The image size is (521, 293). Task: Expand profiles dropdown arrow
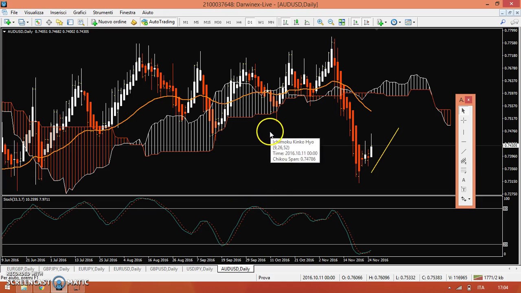pyautogui.click(x=28, y=22)
